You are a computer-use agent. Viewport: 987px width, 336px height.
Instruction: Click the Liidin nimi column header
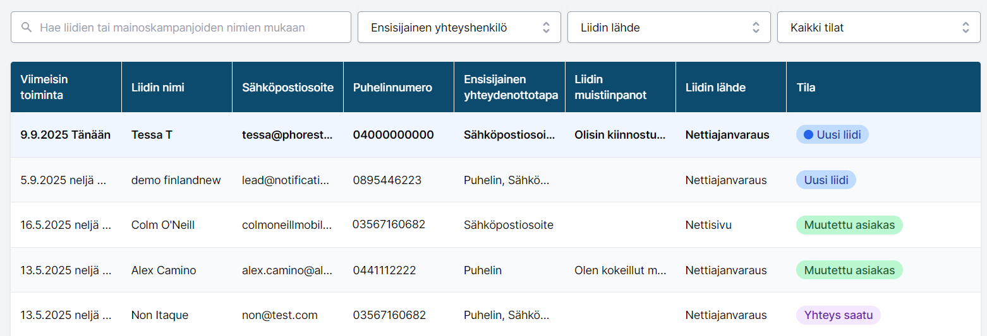pyautogui.click(x=158, y=88)
